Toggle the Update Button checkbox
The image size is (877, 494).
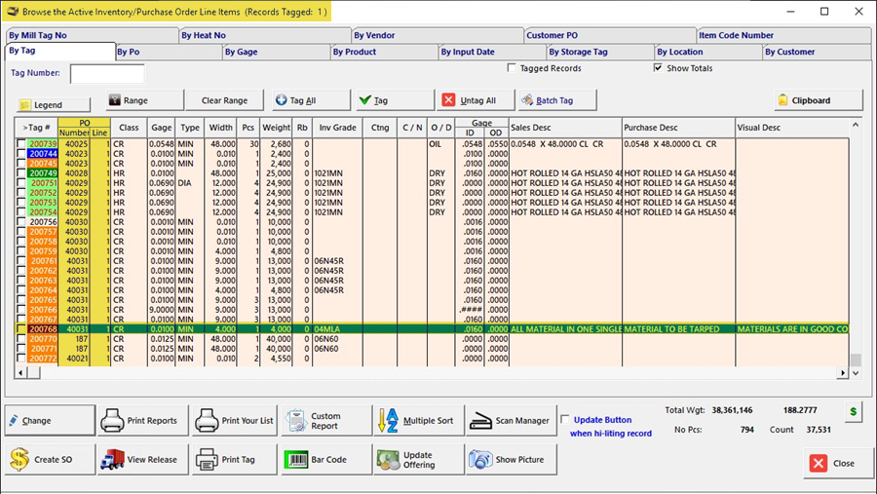point(566,419)
